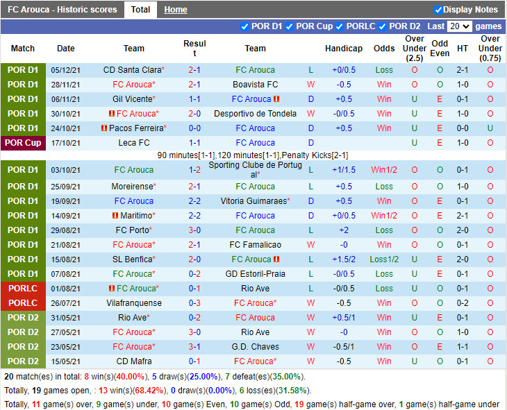Open the Last 20 games dropdown
The image size is (507, 410).
pyautogui.click(x=460, y=26)
